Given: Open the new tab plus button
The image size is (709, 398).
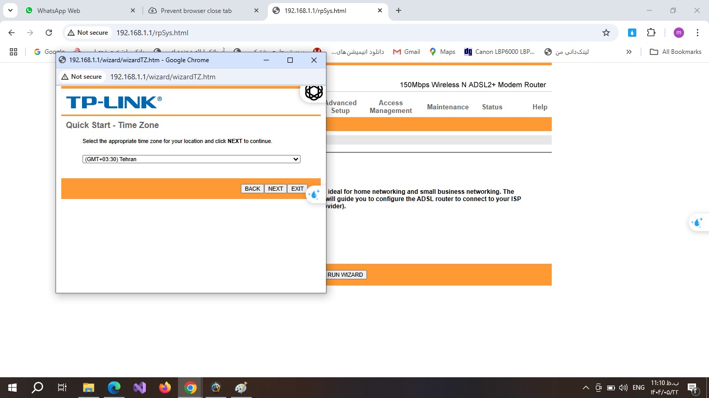Looking at the screenshot, I should 399,10.
